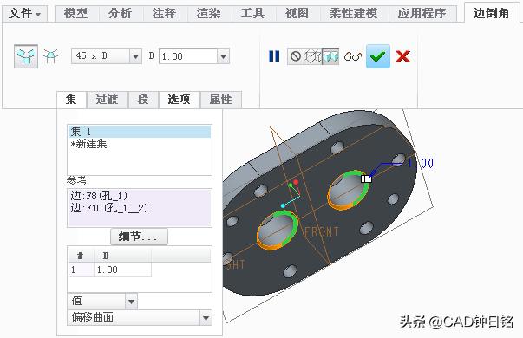Click the glasses verify-feature icon
The height and width of the screenshot is (338, 523).
[353, 56]
